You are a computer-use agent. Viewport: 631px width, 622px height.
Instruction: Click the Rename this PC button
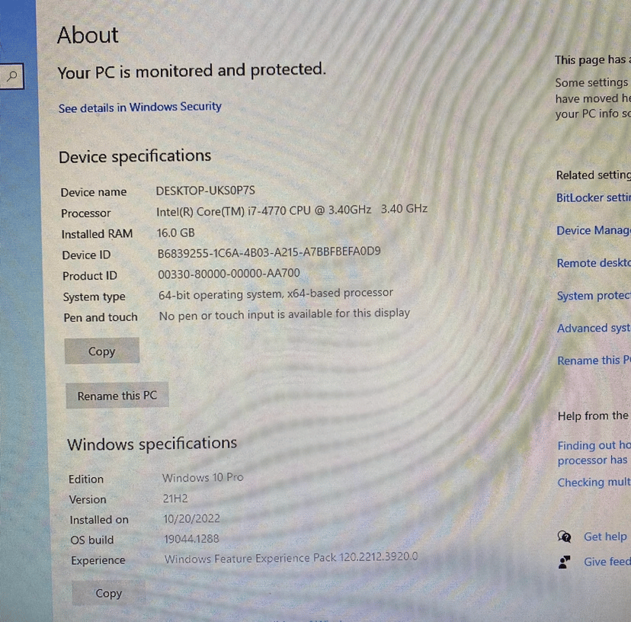(117, 396)
